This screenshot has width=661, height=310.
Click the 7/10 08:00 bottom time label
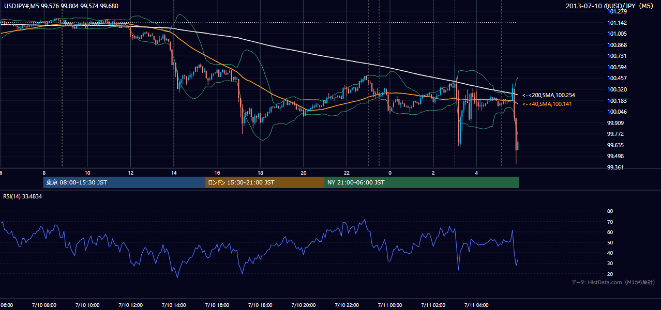click(44, 305)
